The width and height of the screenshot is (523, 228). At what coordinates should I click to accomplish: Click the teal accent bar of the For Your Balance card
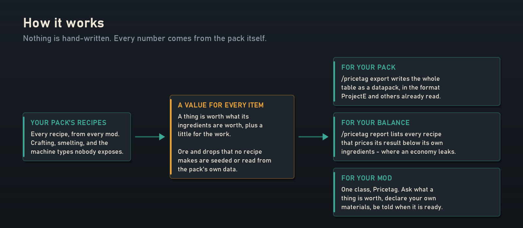coord(334,137)
